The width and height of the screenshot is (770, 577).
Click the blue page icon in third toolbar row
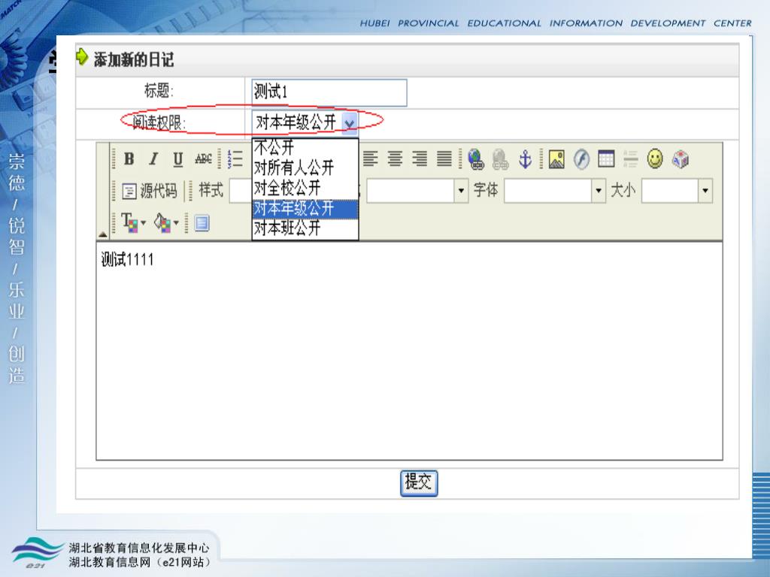[202, 222]
